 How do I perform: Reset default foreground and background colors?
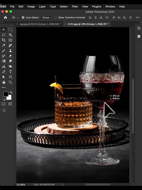[x=4, y=99]
